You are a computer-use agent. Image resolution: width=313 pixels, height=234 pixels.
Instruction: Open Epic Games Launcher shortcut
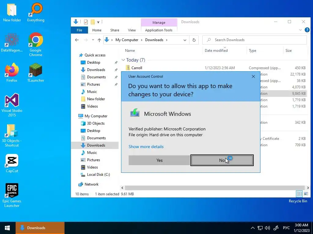[12, 195]
